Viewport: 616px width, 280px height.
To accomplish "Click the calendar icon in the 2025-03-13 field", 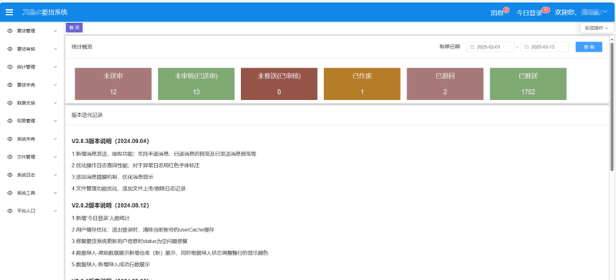I will 527,47.
